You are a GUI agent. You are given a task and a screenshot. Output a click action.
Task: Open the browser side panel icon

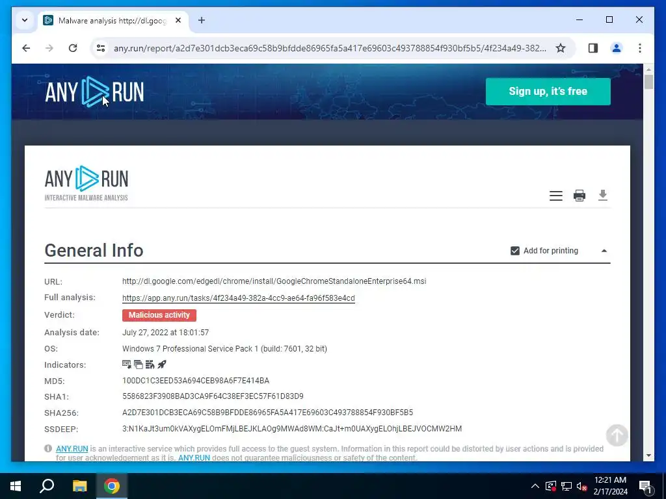593,48
